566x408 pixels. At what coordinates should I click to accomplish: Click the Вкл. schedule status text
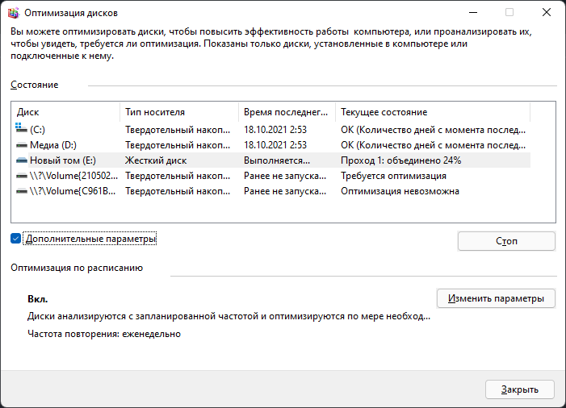click(x=37, y=299)
